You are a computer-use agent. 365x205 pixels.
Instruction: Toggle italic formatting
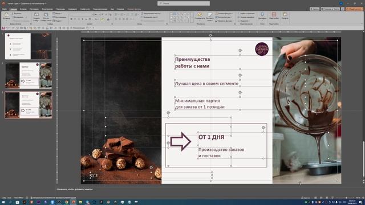coord(75,19)
